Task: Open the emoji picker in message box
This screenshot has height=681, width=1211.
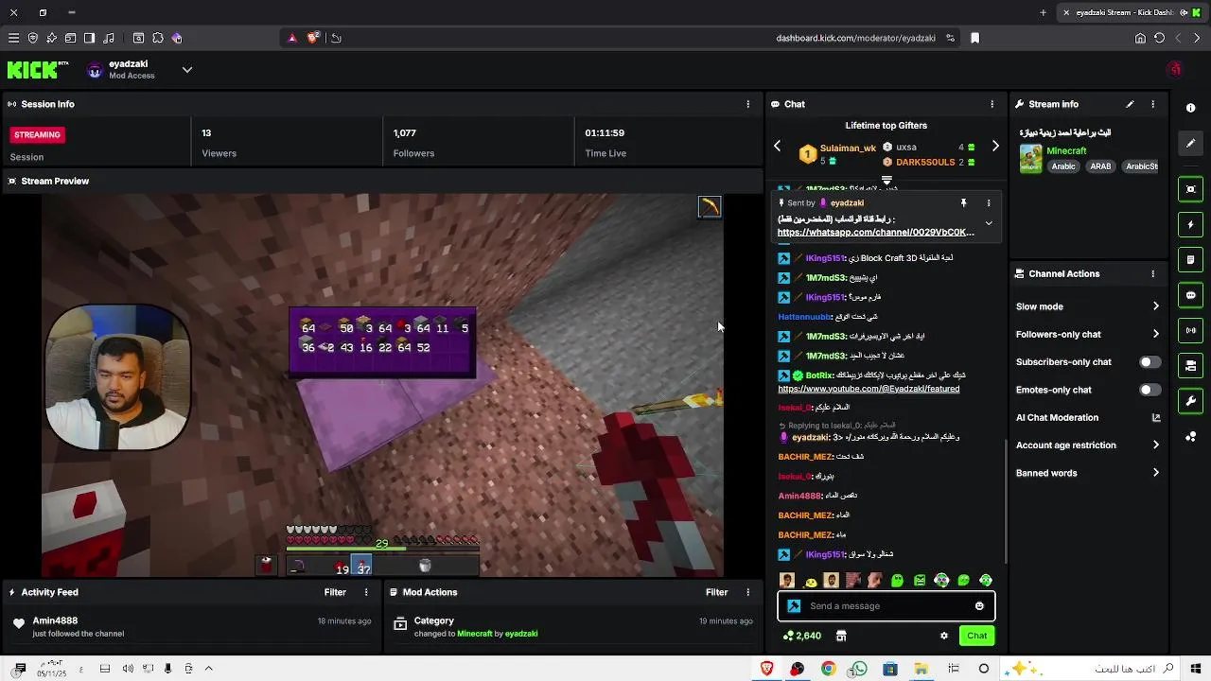Action: [979, 606]
